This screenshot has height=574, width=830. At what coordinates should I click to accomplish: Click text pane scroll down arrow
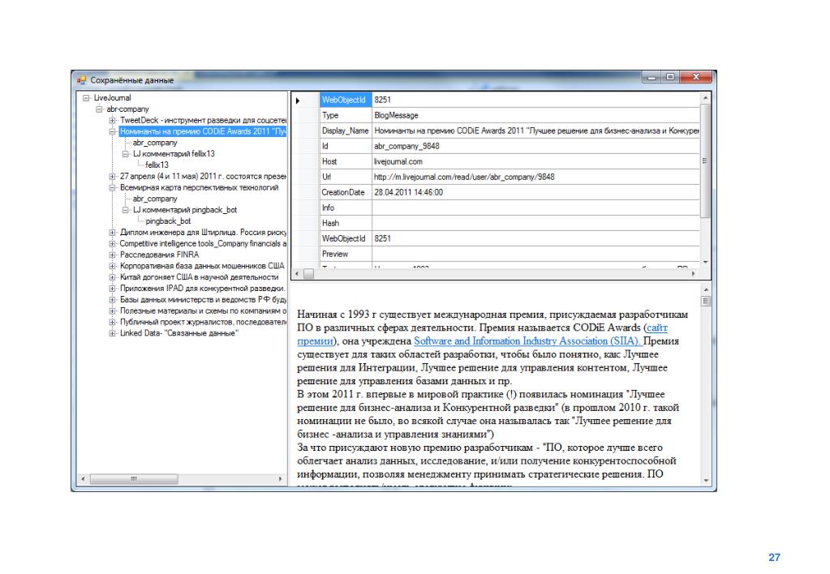pos(706,481)
